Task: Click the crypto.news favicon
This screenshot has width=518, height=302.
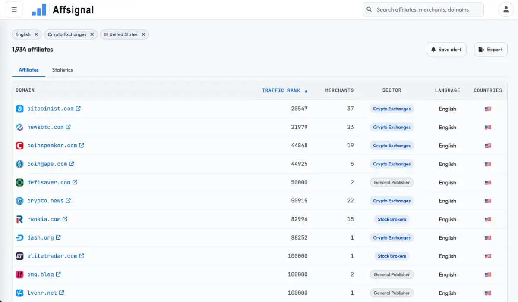Action: click(x=19, y=201)
